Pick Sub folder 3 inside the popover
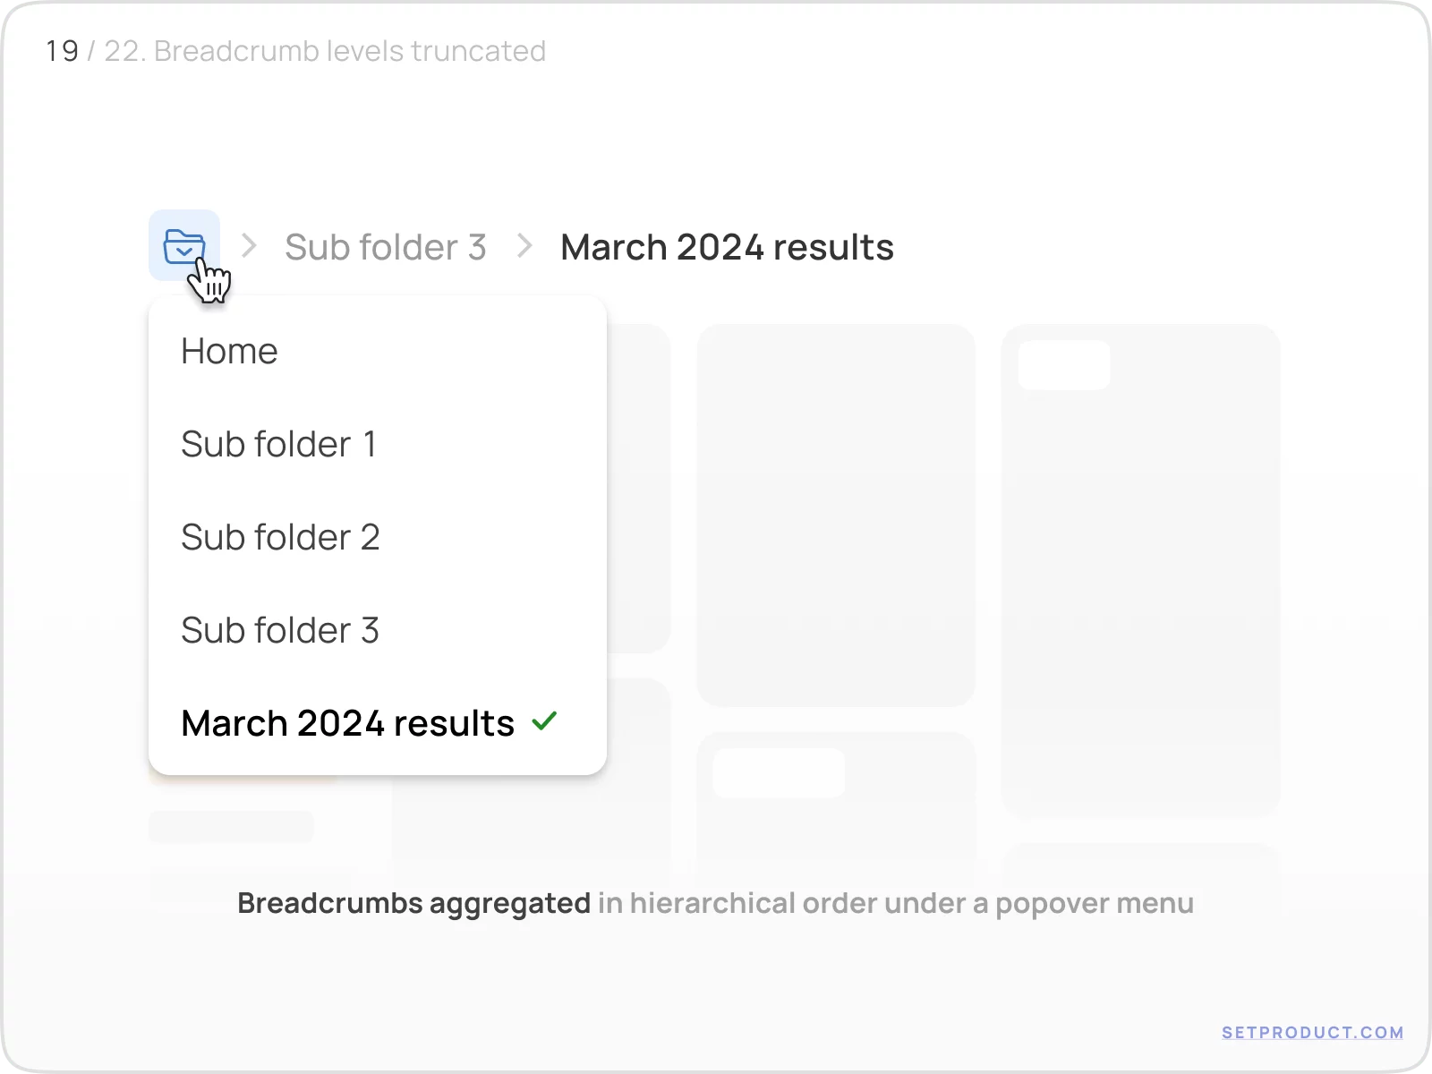This screenshot has width=1432, height=1074. [x=281, y=630]
